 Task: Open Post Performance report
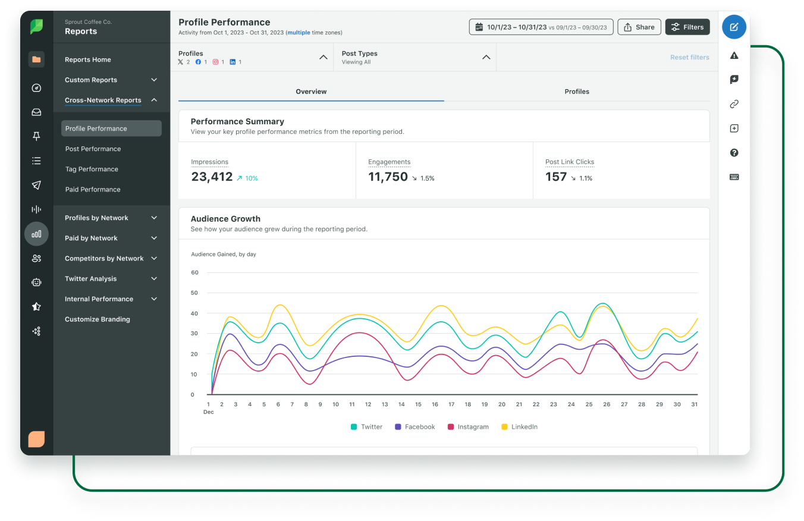tap(93, 149)
